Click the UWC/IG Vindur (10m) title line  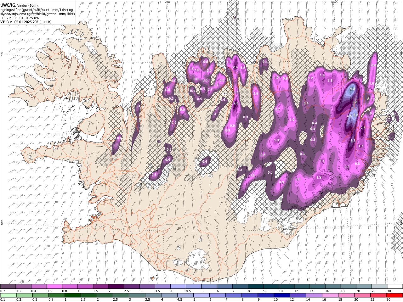[x=20, y=5]
